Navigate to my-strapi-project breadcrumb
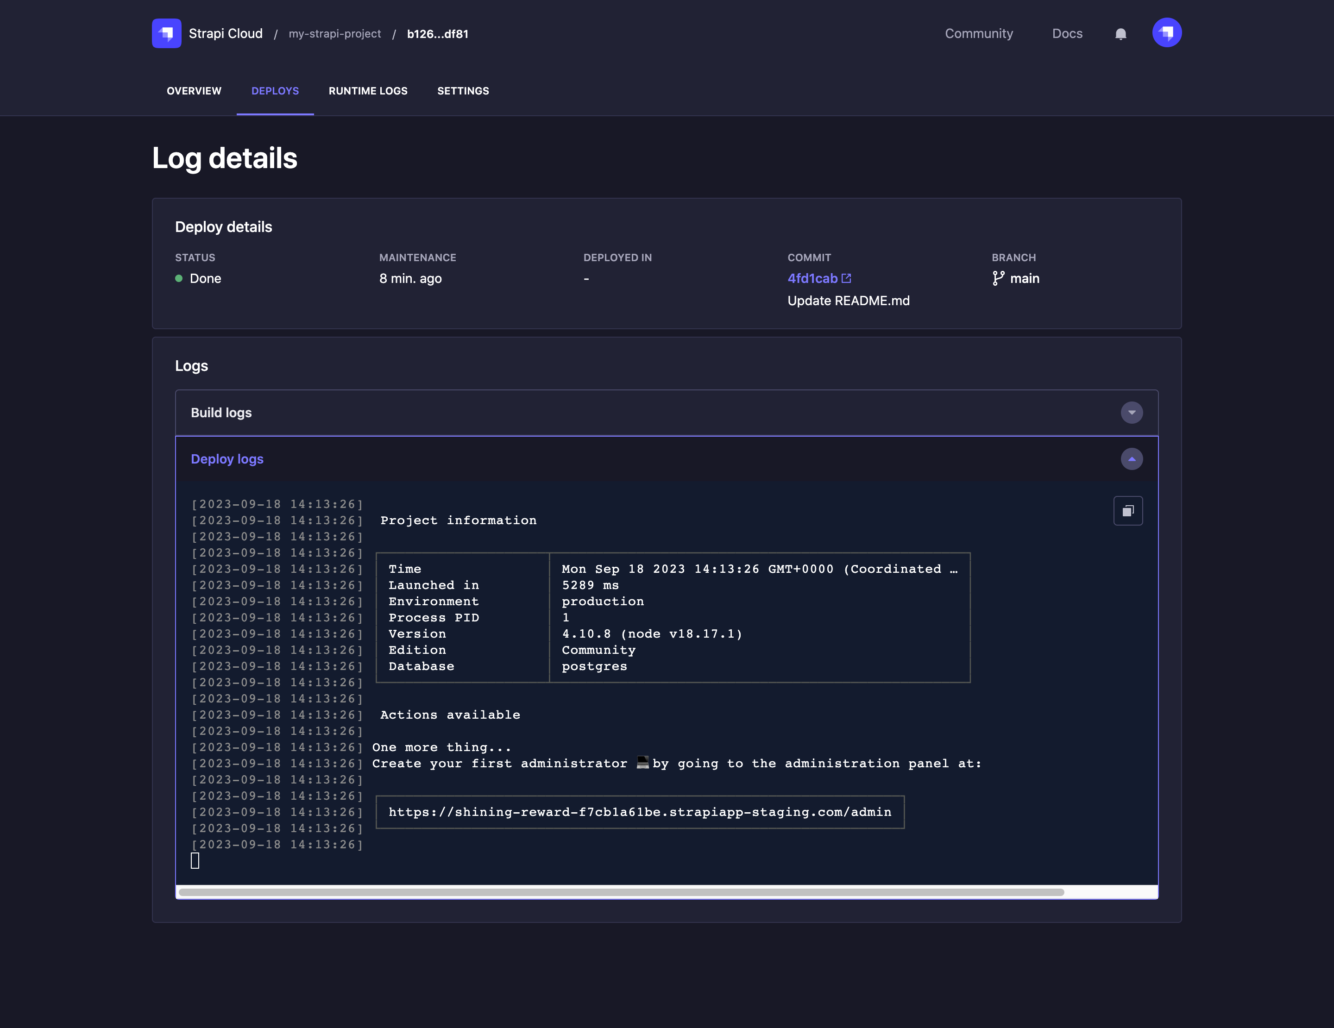 335,34
